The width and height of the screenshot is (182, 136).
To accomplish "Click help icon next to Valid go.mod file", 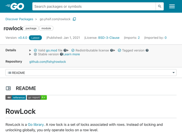I will 65,50.
